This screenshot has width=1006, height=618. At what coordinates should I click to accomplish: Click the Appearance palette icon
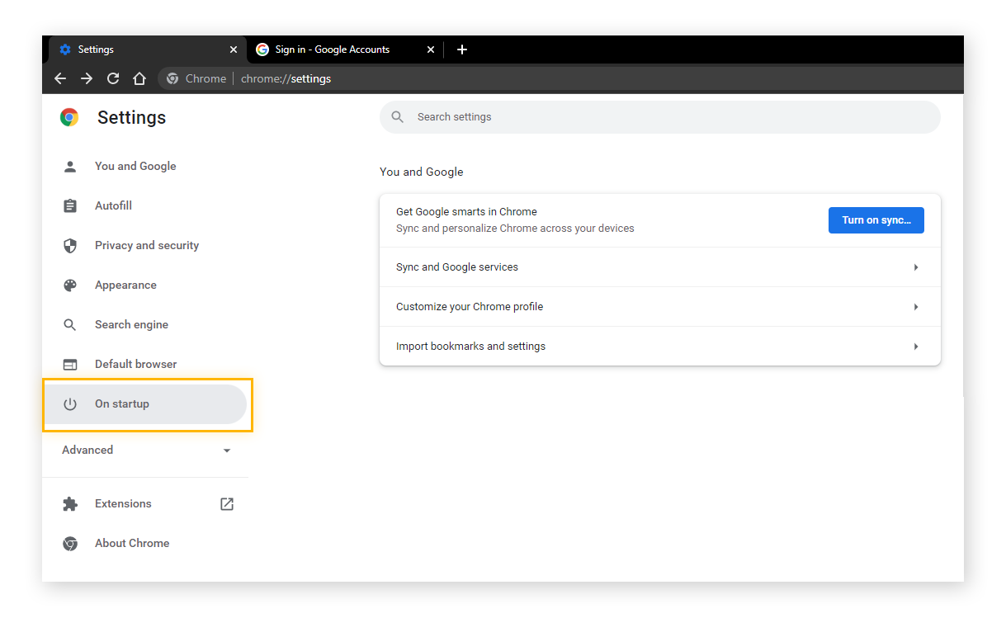[x=70, y=285]
